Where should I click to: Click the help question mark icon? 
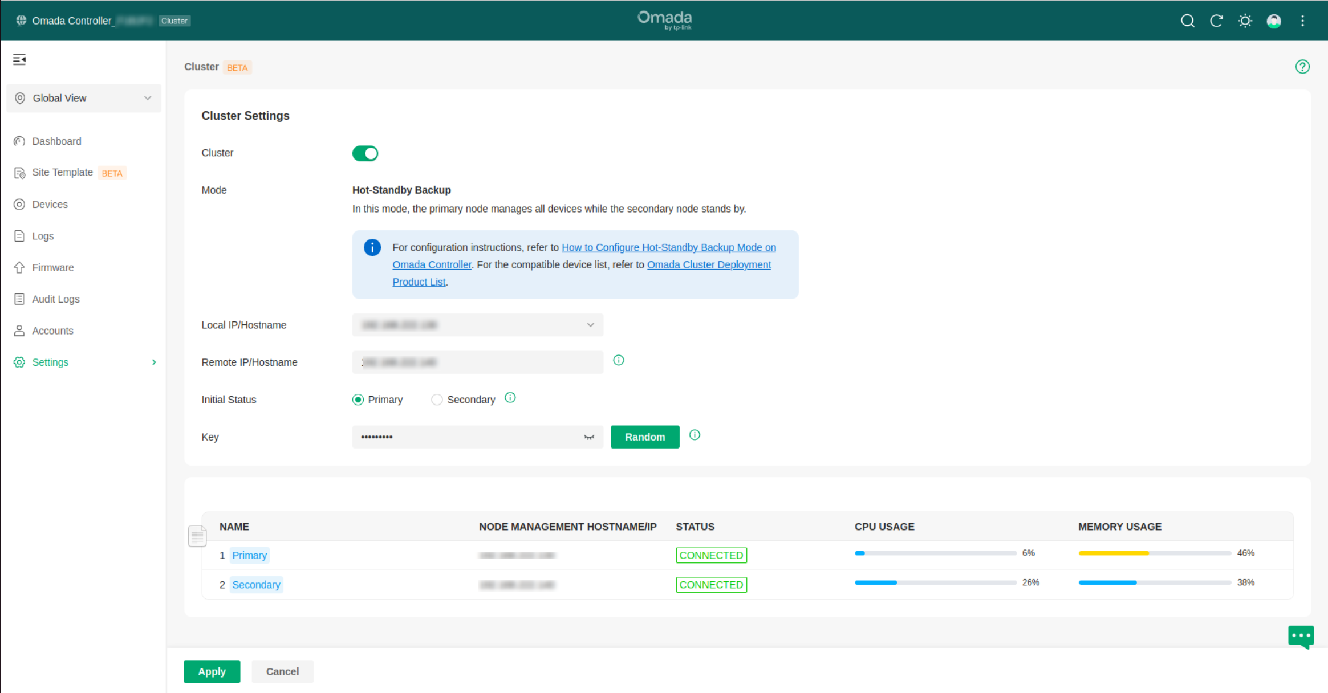tap(1302, 67)
